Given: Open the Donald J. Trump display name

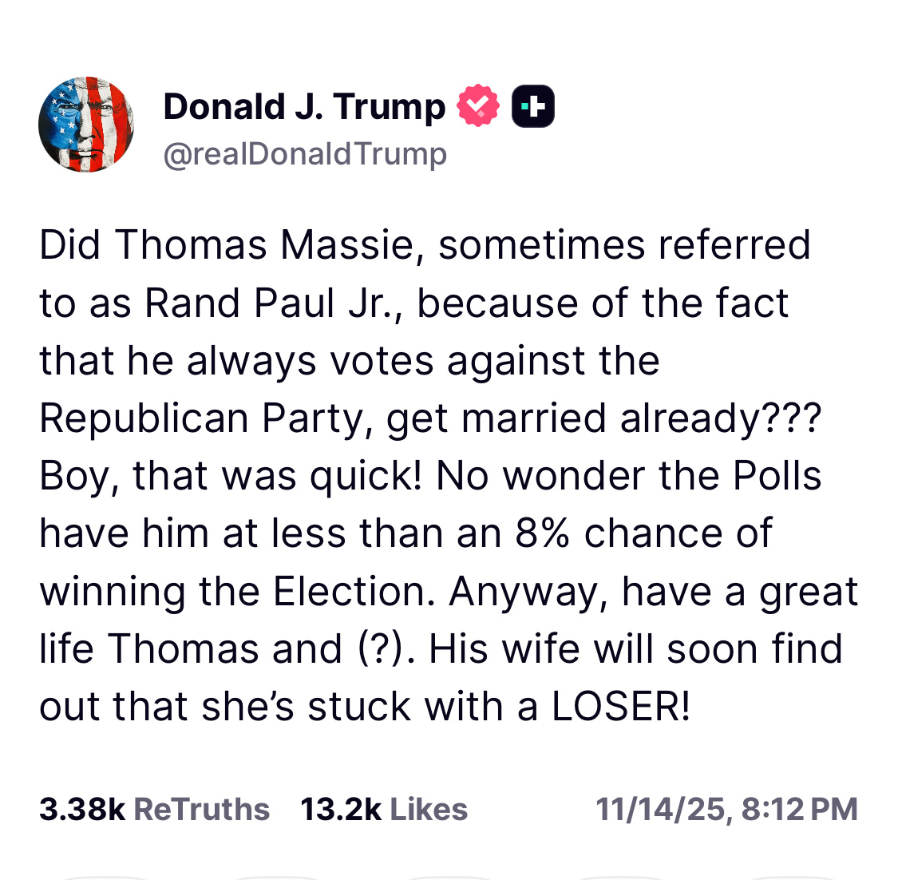Looking at the screenshot, I should [304, 107].
